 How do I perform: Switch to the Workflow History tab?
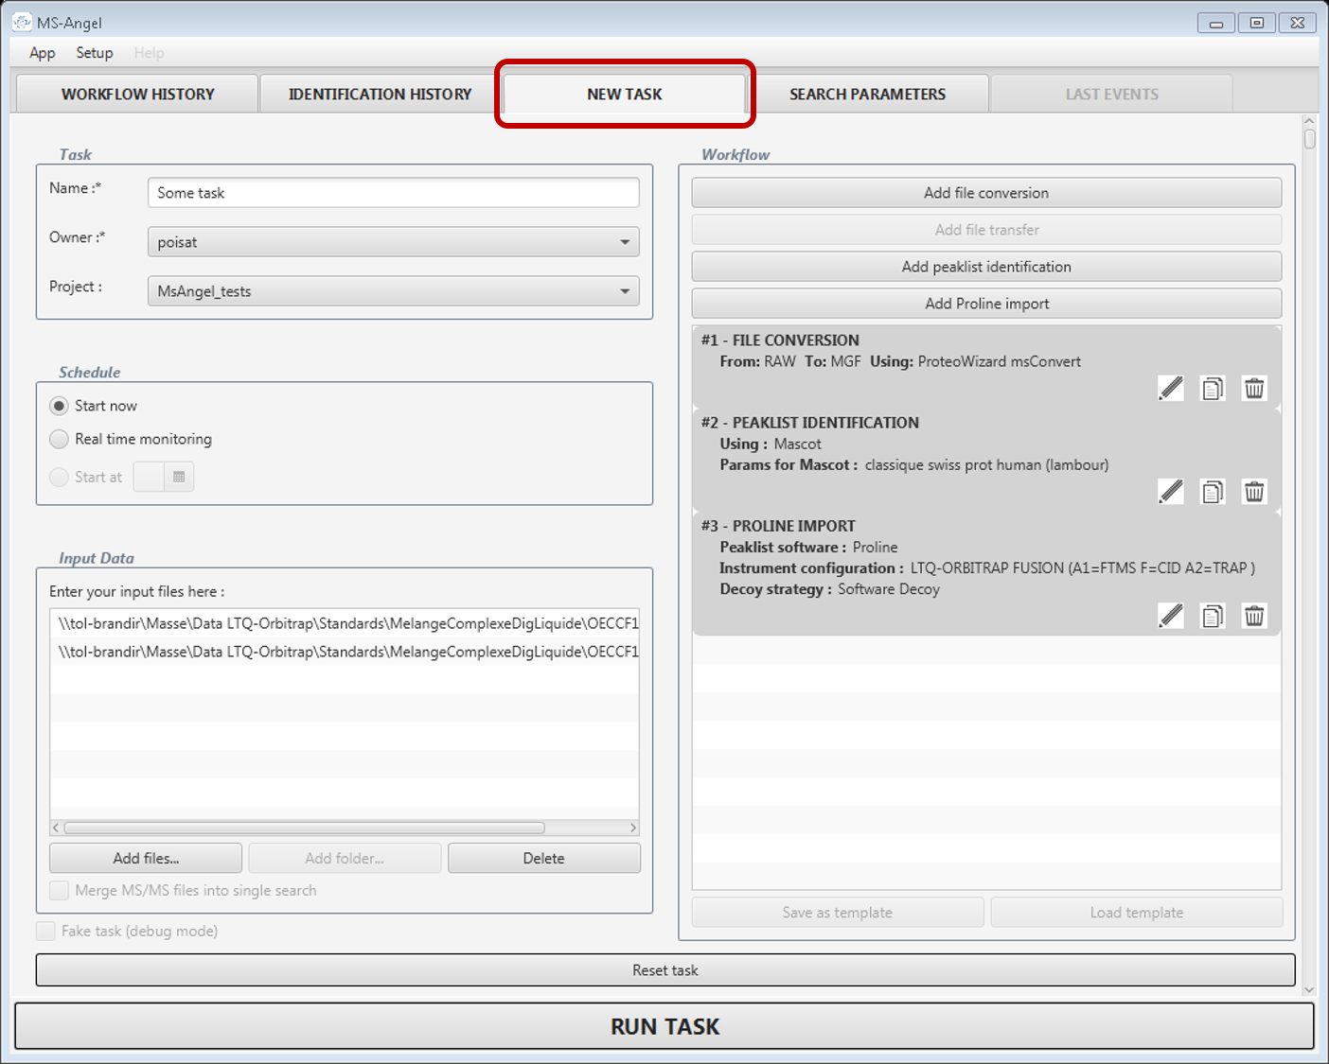tap(138, 94)
